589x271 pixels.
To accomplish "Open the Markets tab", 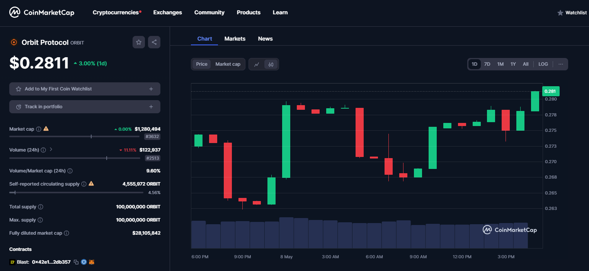I will tap(235, 39).
